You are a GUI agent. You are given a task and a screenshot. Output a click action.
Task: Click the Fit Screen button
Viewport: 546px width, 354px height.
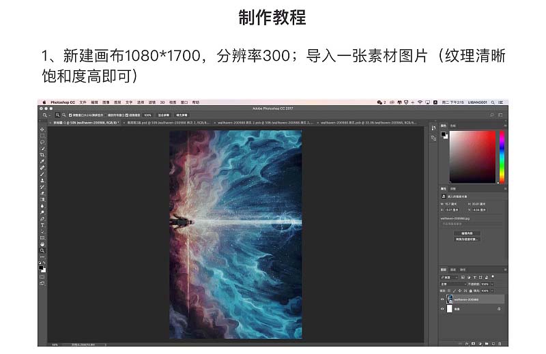(164, 115)
